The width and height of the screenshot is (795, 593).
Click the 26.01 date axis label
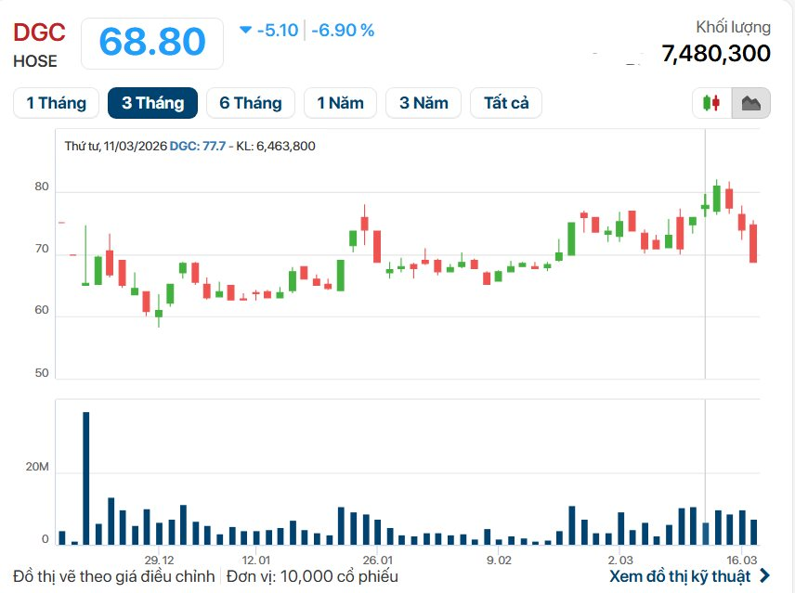[x=378, y=560]
